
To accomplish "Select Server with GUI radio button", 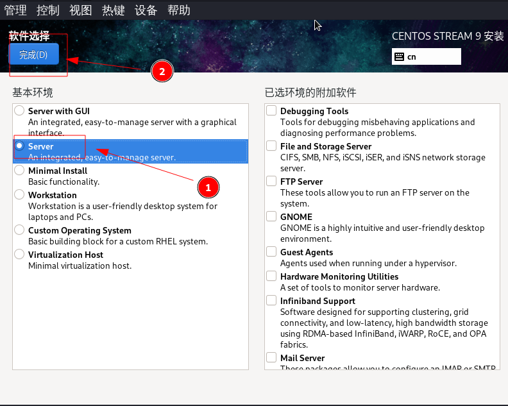I will coord(19,110).
